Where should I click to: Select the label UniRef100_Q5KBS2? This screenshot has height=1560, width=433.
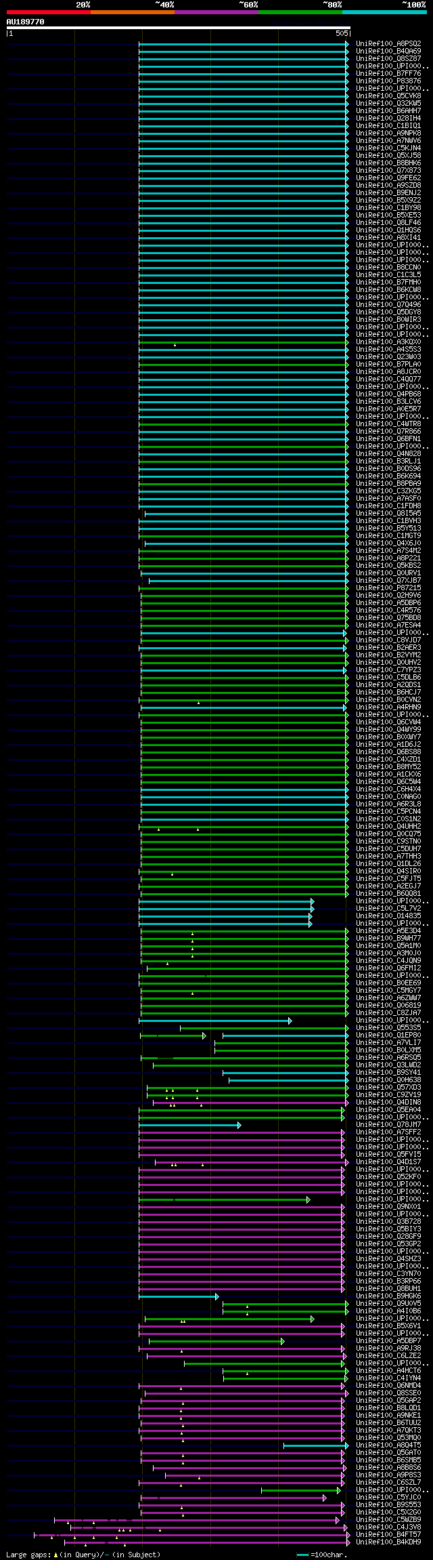[x=388, y=566]
